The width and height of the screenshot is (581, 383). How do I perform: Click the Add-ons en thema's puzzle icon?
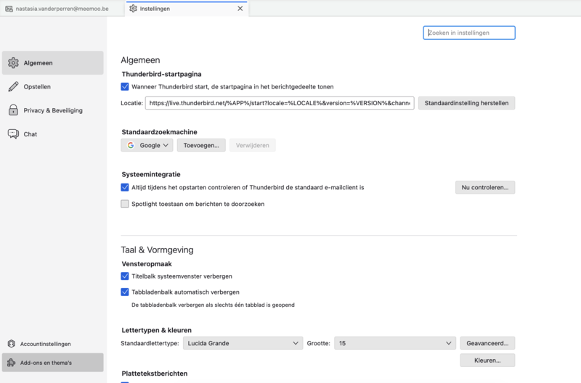point(12,362)
